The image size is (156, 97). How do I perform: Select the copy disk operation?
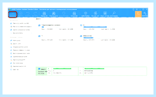(15, 41)
